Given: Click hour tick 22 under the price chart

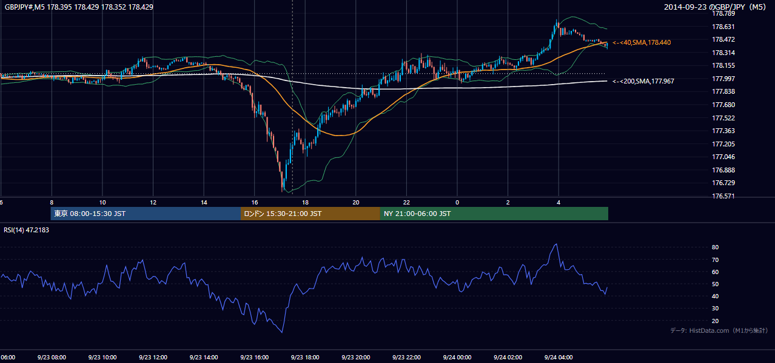Looking at the screenshot, I should pos(407,202).
